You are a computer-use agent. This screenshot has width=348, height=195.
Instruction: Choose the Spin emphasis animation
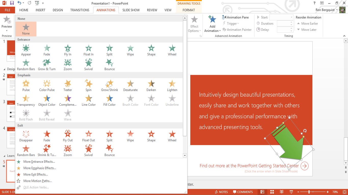pos(88,86)
